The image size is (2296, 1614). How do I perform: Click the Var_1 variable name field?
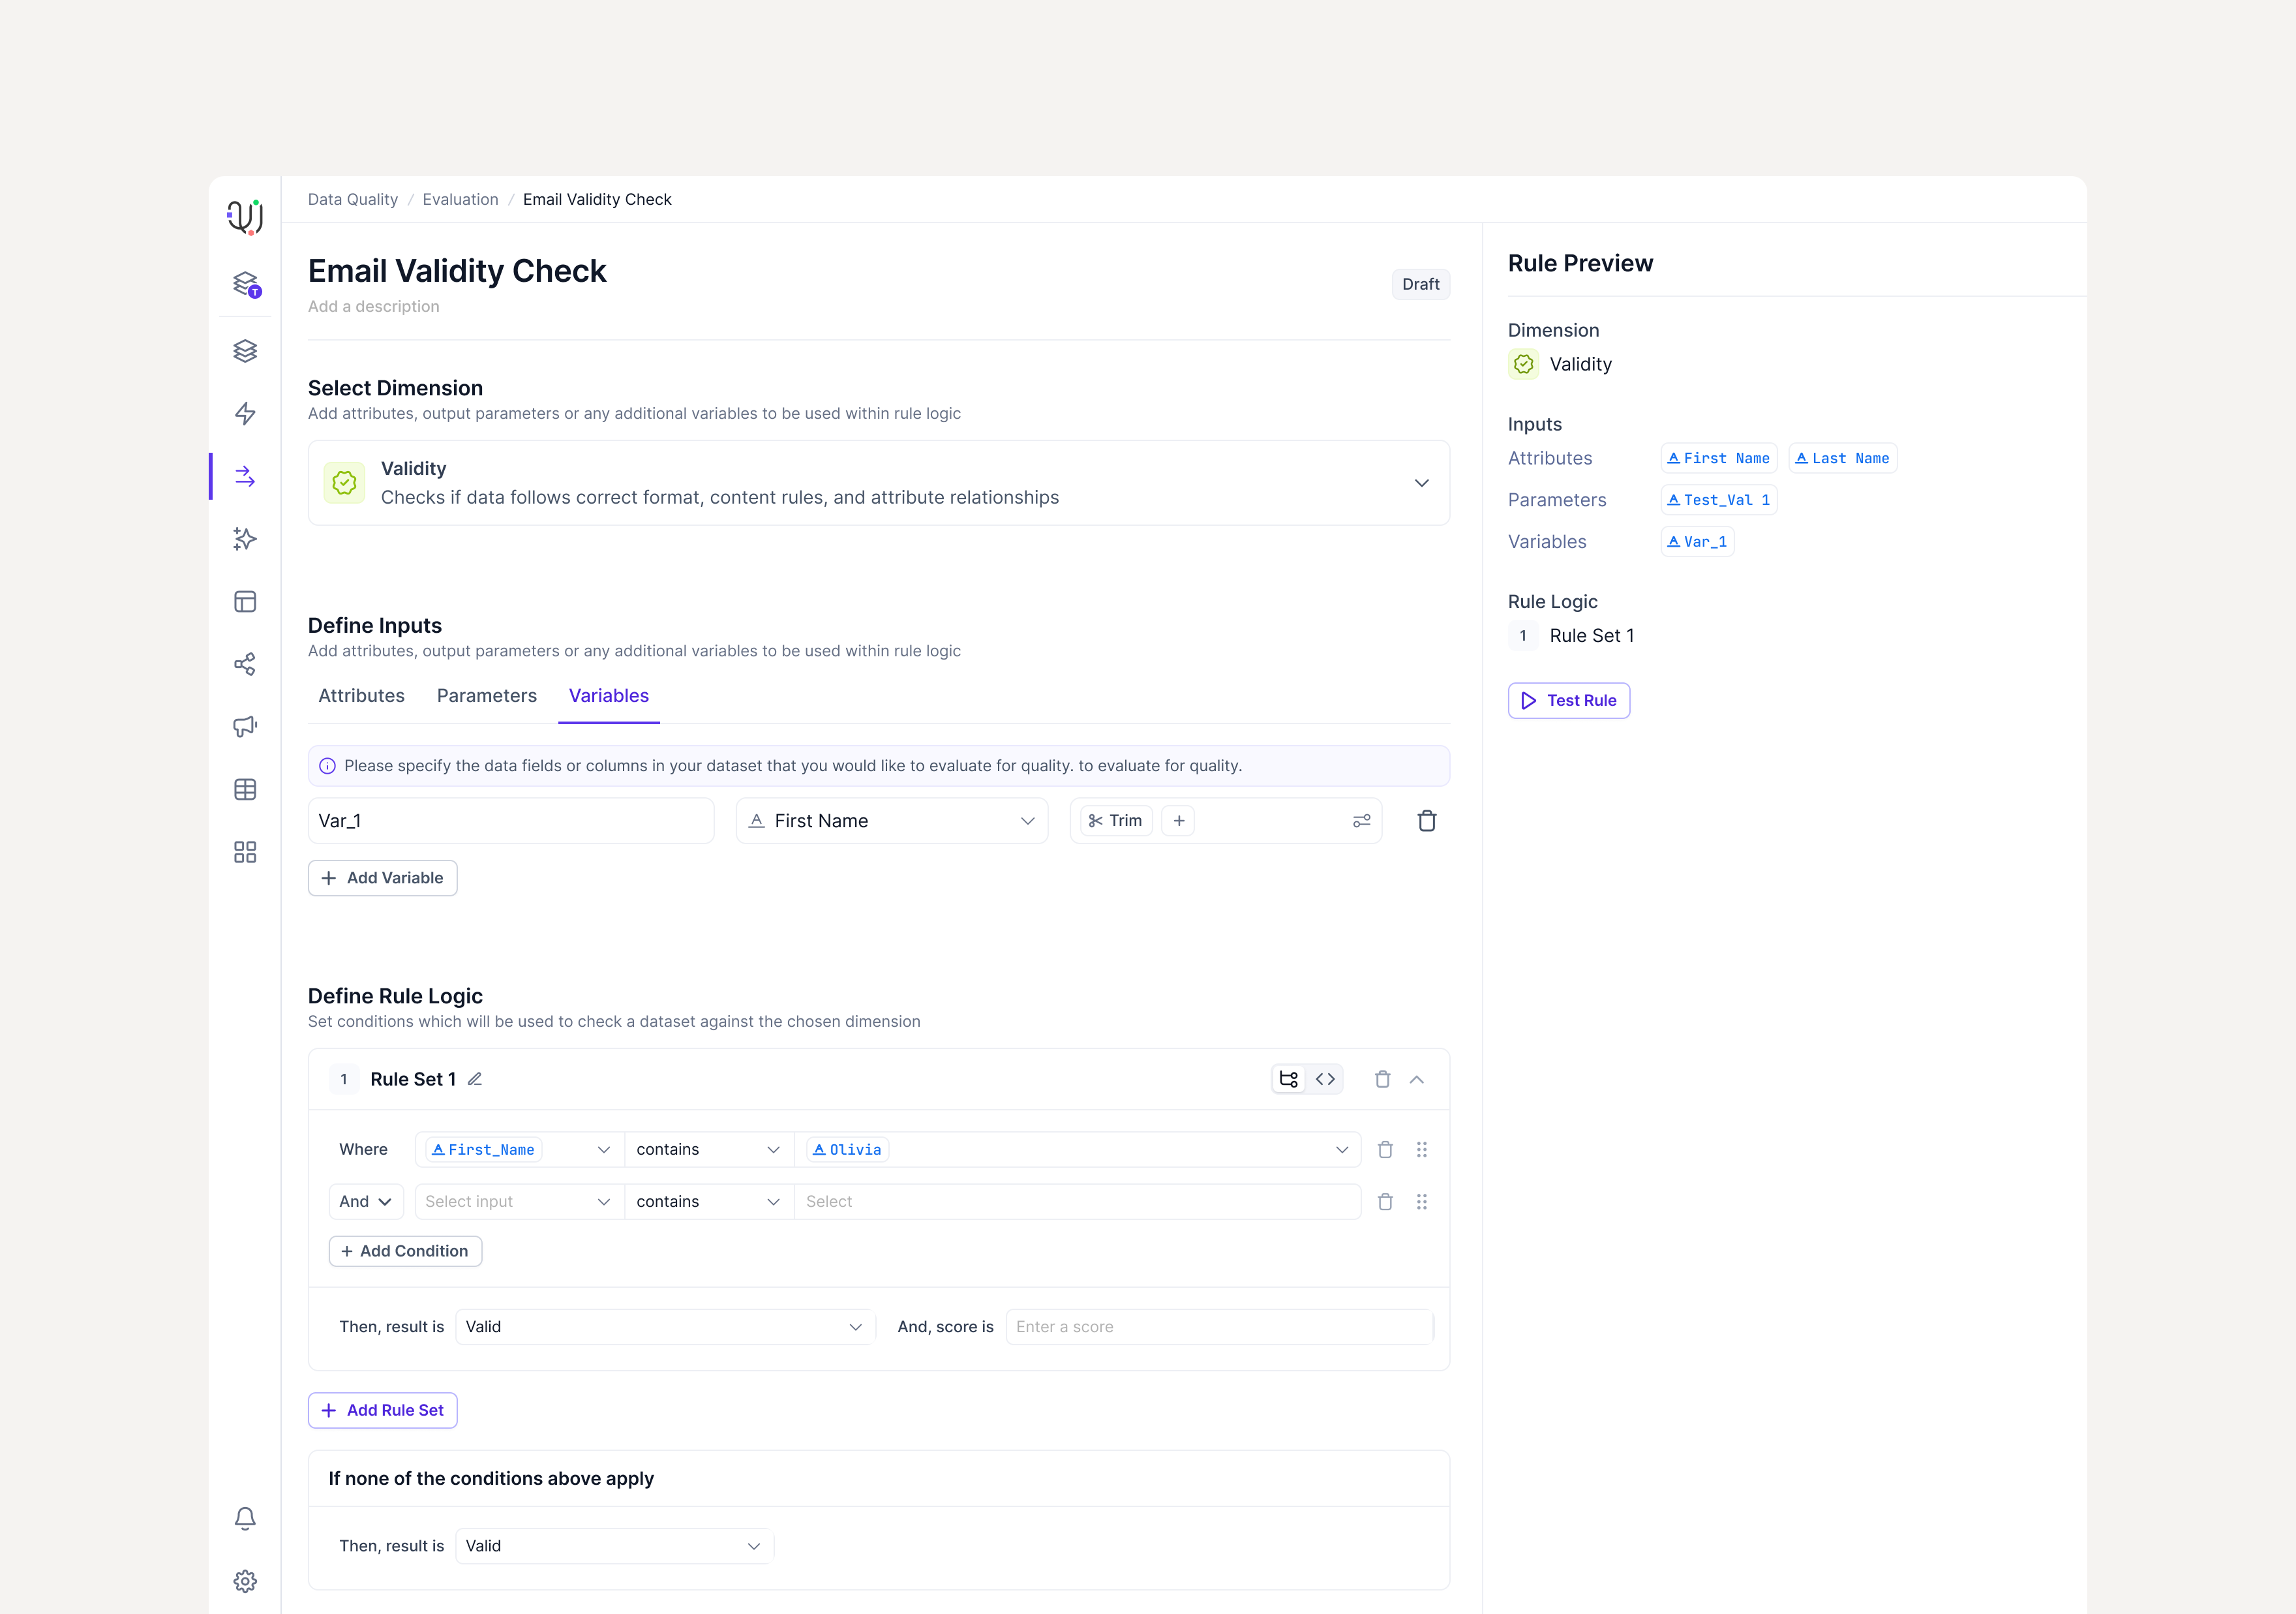point(511,821)
